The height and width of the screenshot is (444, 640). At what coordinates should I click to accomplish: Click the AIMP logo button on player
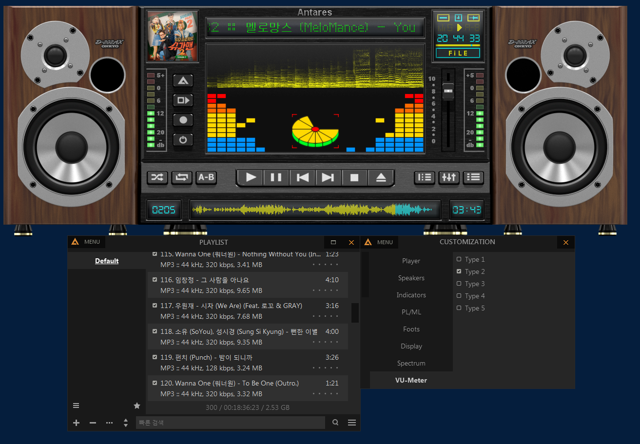point(183,81)
